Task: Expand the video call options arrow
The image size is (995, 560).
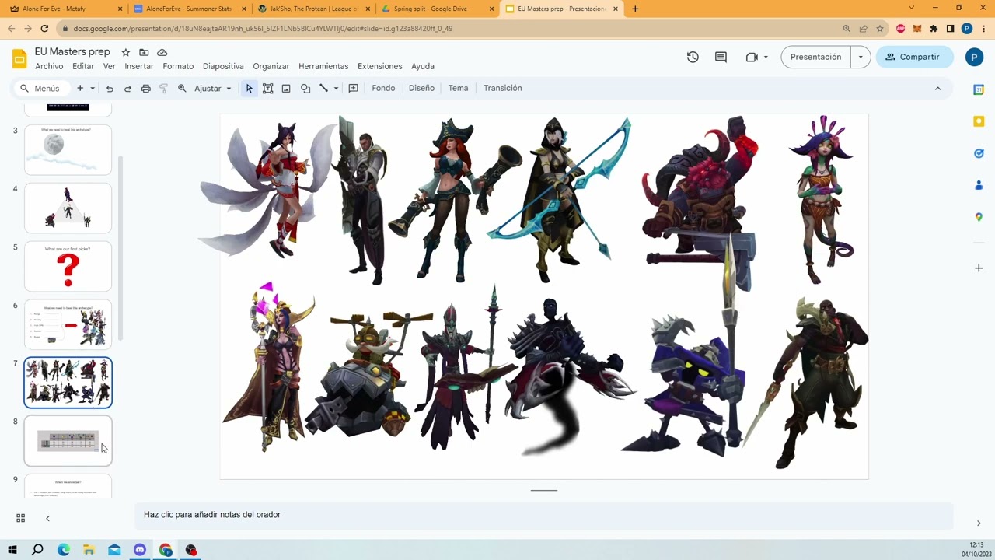Action: (x=766, y=57)
